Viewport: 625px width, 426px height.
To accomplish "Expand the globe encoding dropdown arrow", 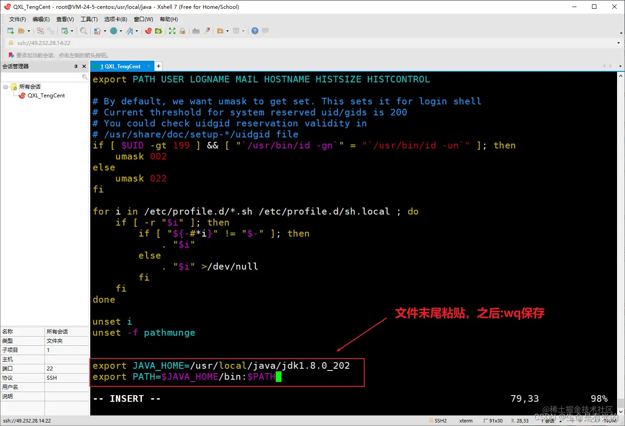I will [121, 31].
